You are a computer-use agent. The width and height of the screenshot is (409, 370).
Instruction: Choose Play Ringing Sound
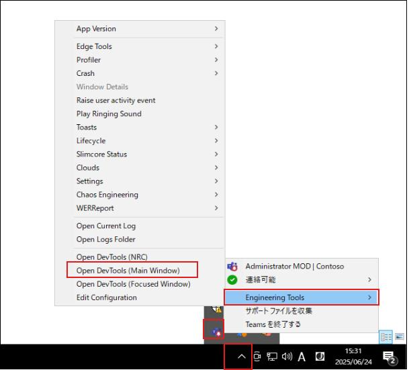pos(140,114)
